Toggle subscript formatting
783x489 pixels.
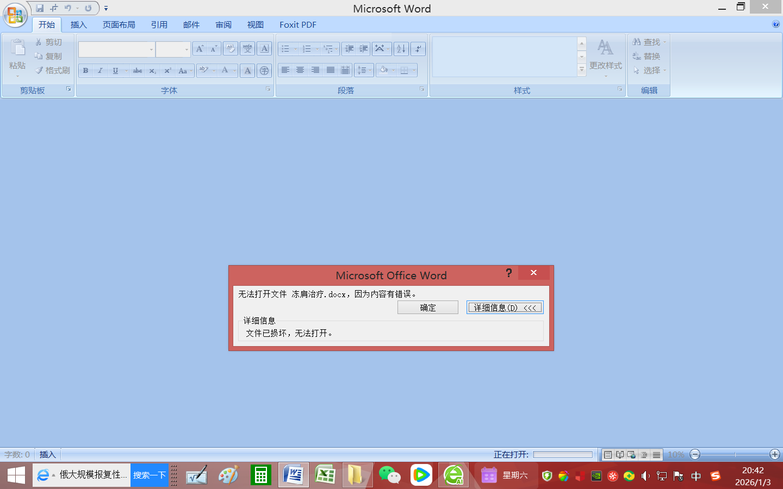(x=153, y=71)
